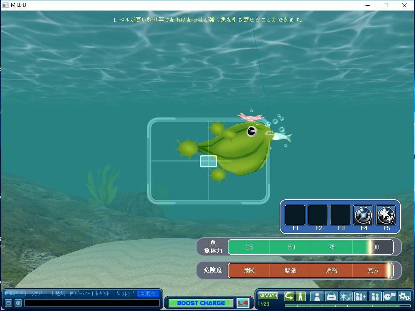The height and width of the screenshot is (311, 415).
Task: Select the フレンド chat tab
Action: (125, 294)
